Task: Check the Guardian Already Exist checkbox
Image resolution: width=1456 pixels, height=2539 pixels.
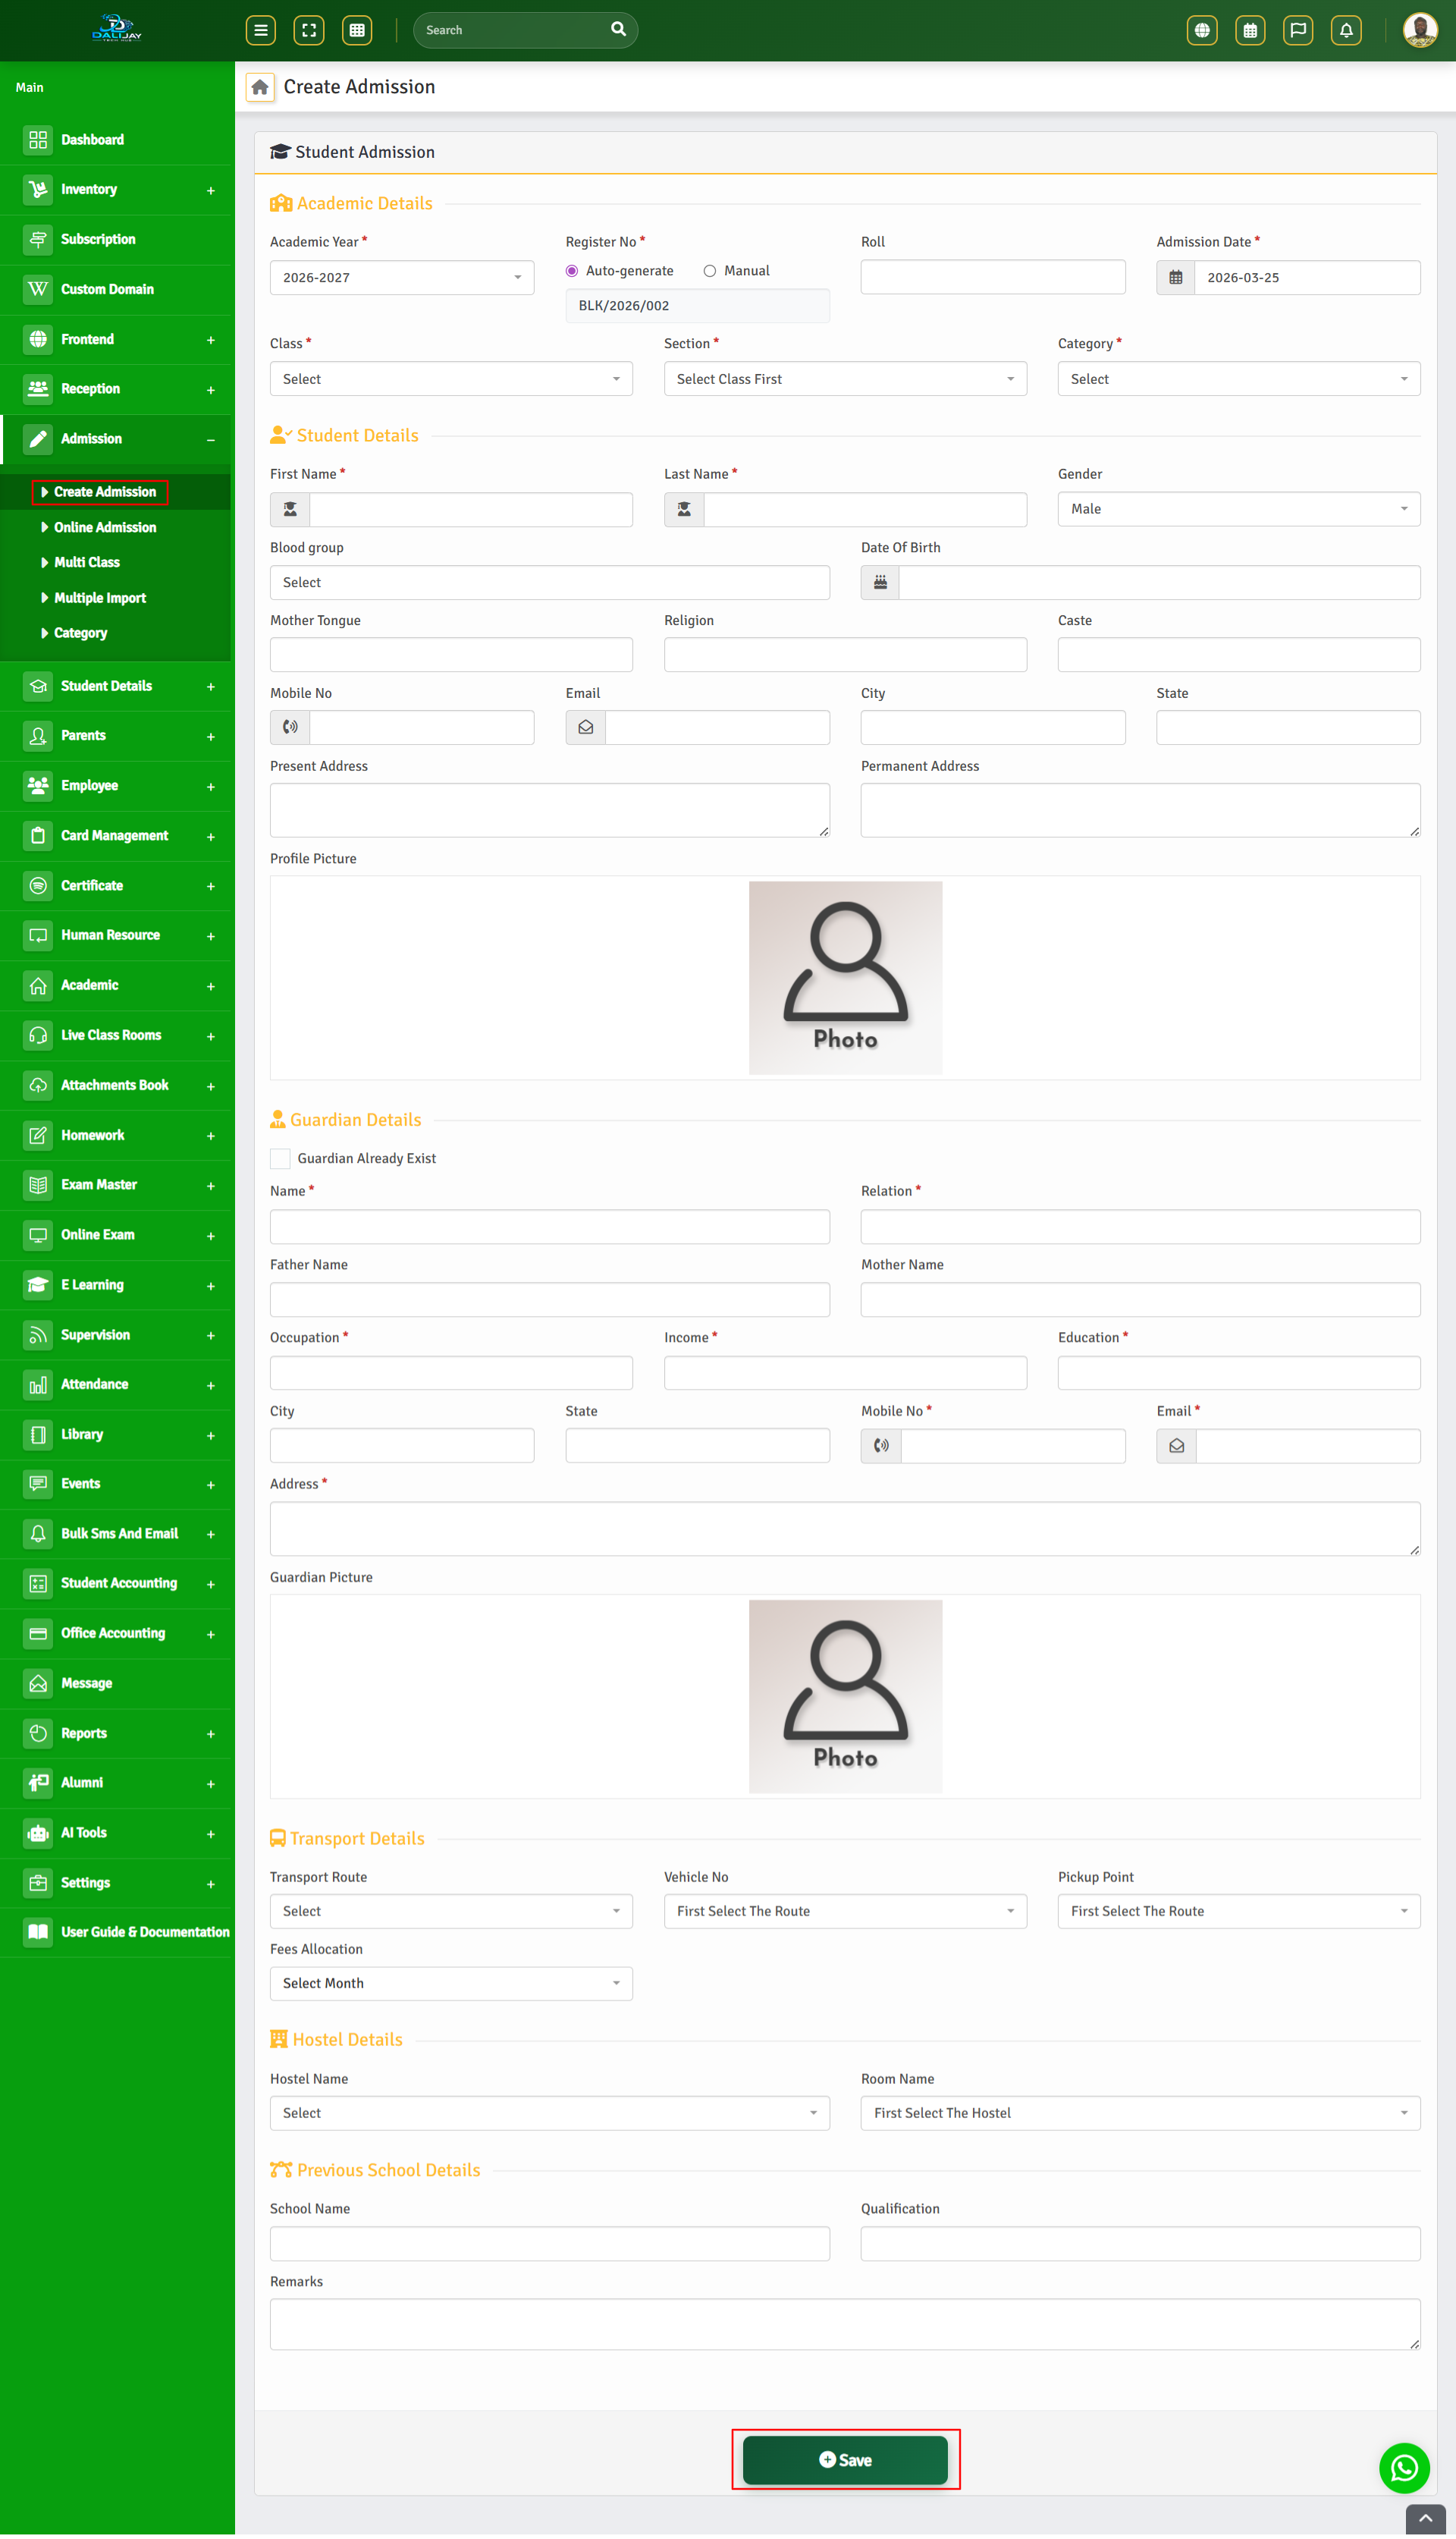Action: pos(281,1158)
